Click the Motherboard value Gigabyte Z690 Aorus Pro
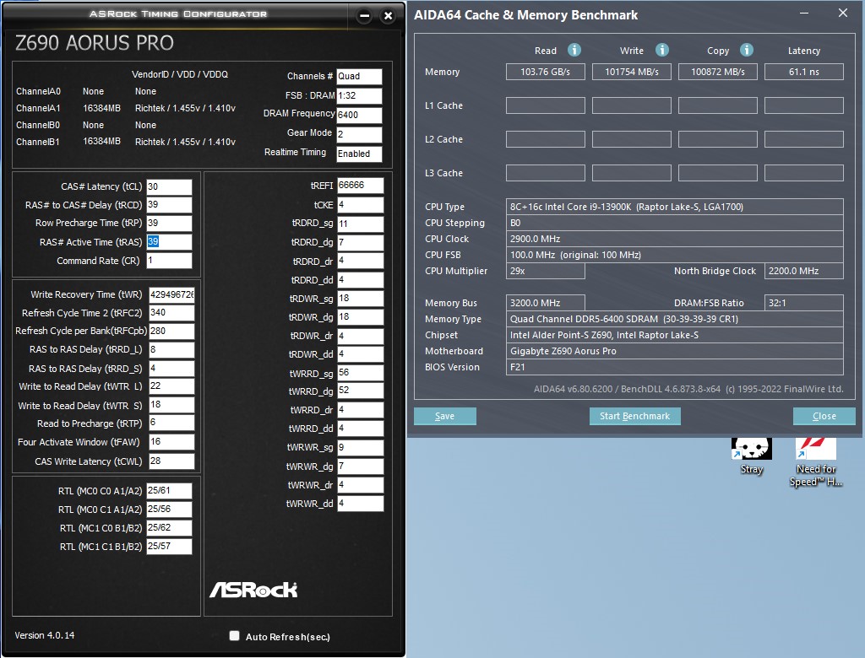865x658 pixels. click(675, 351)
